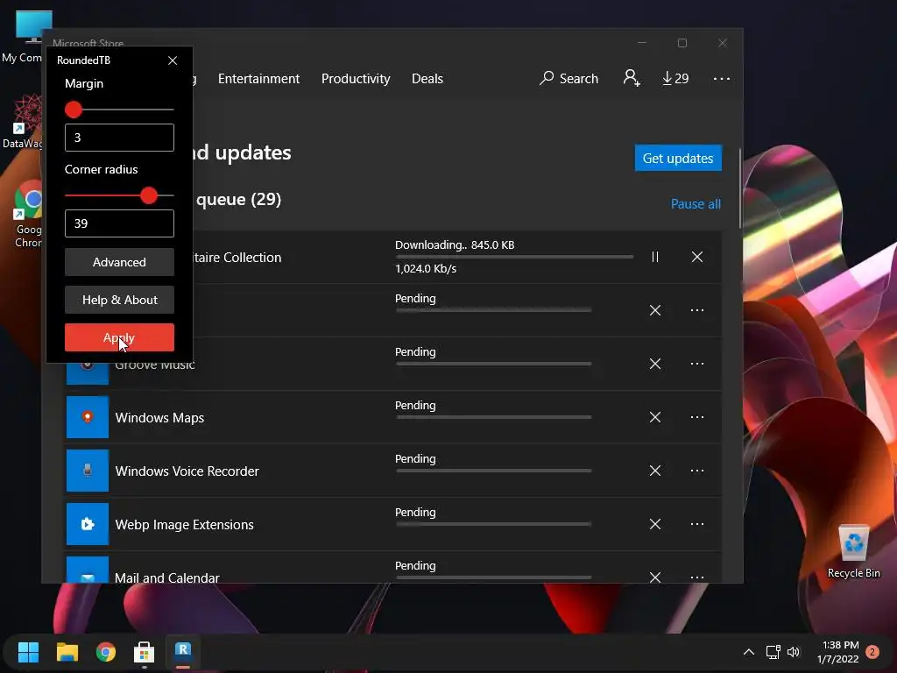Viewport: 897px width, 673px height.
Task: Pause the Solitaire Collection download
Action: [655, 257]
